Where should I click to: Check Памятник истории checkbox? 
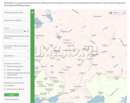tap(5, 70)
